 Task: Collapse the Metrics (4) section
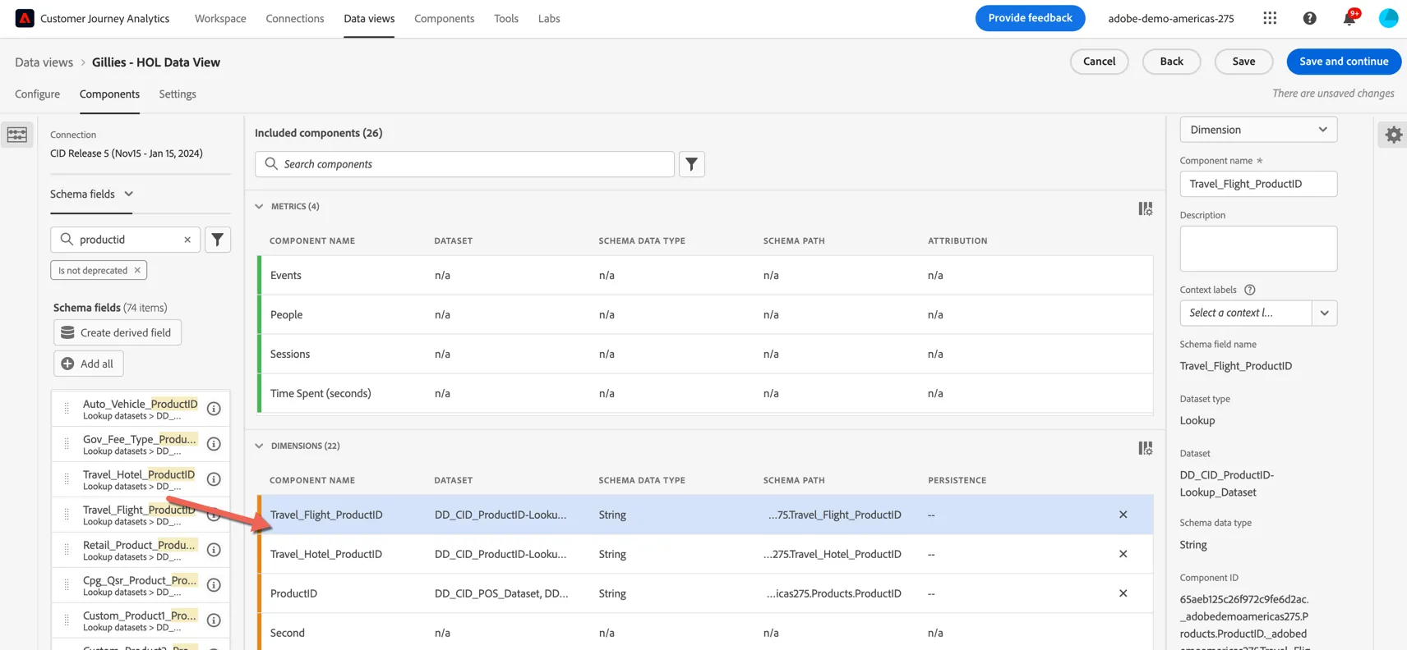[x=259, y=207]
